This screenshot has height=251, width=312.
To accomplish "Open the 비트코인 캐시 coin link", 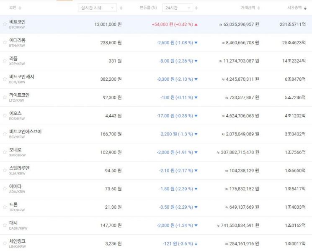I will pyautogui.click(x=22, y=77).
